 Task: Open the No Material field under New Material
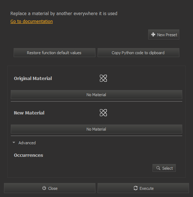96,129
